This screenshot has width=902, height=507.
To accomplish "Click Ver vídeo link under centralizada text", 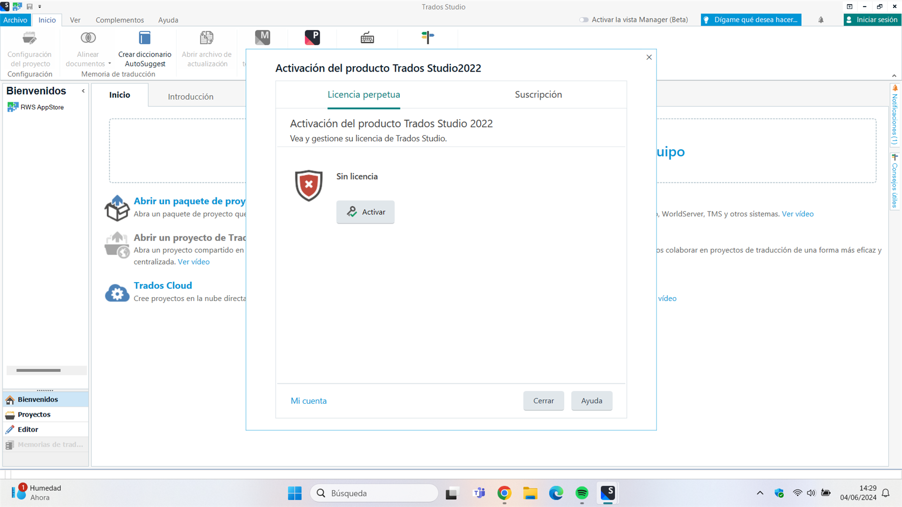I will tap(193, 262).
